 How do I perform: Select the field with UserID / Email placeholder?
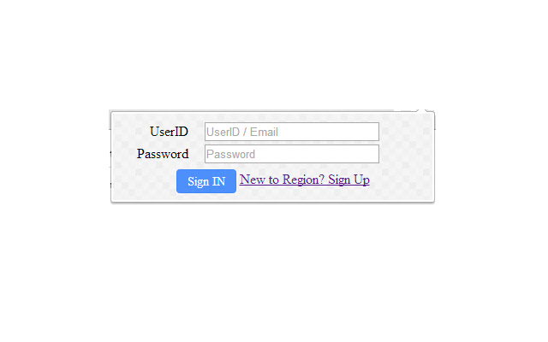pos(292,132)
